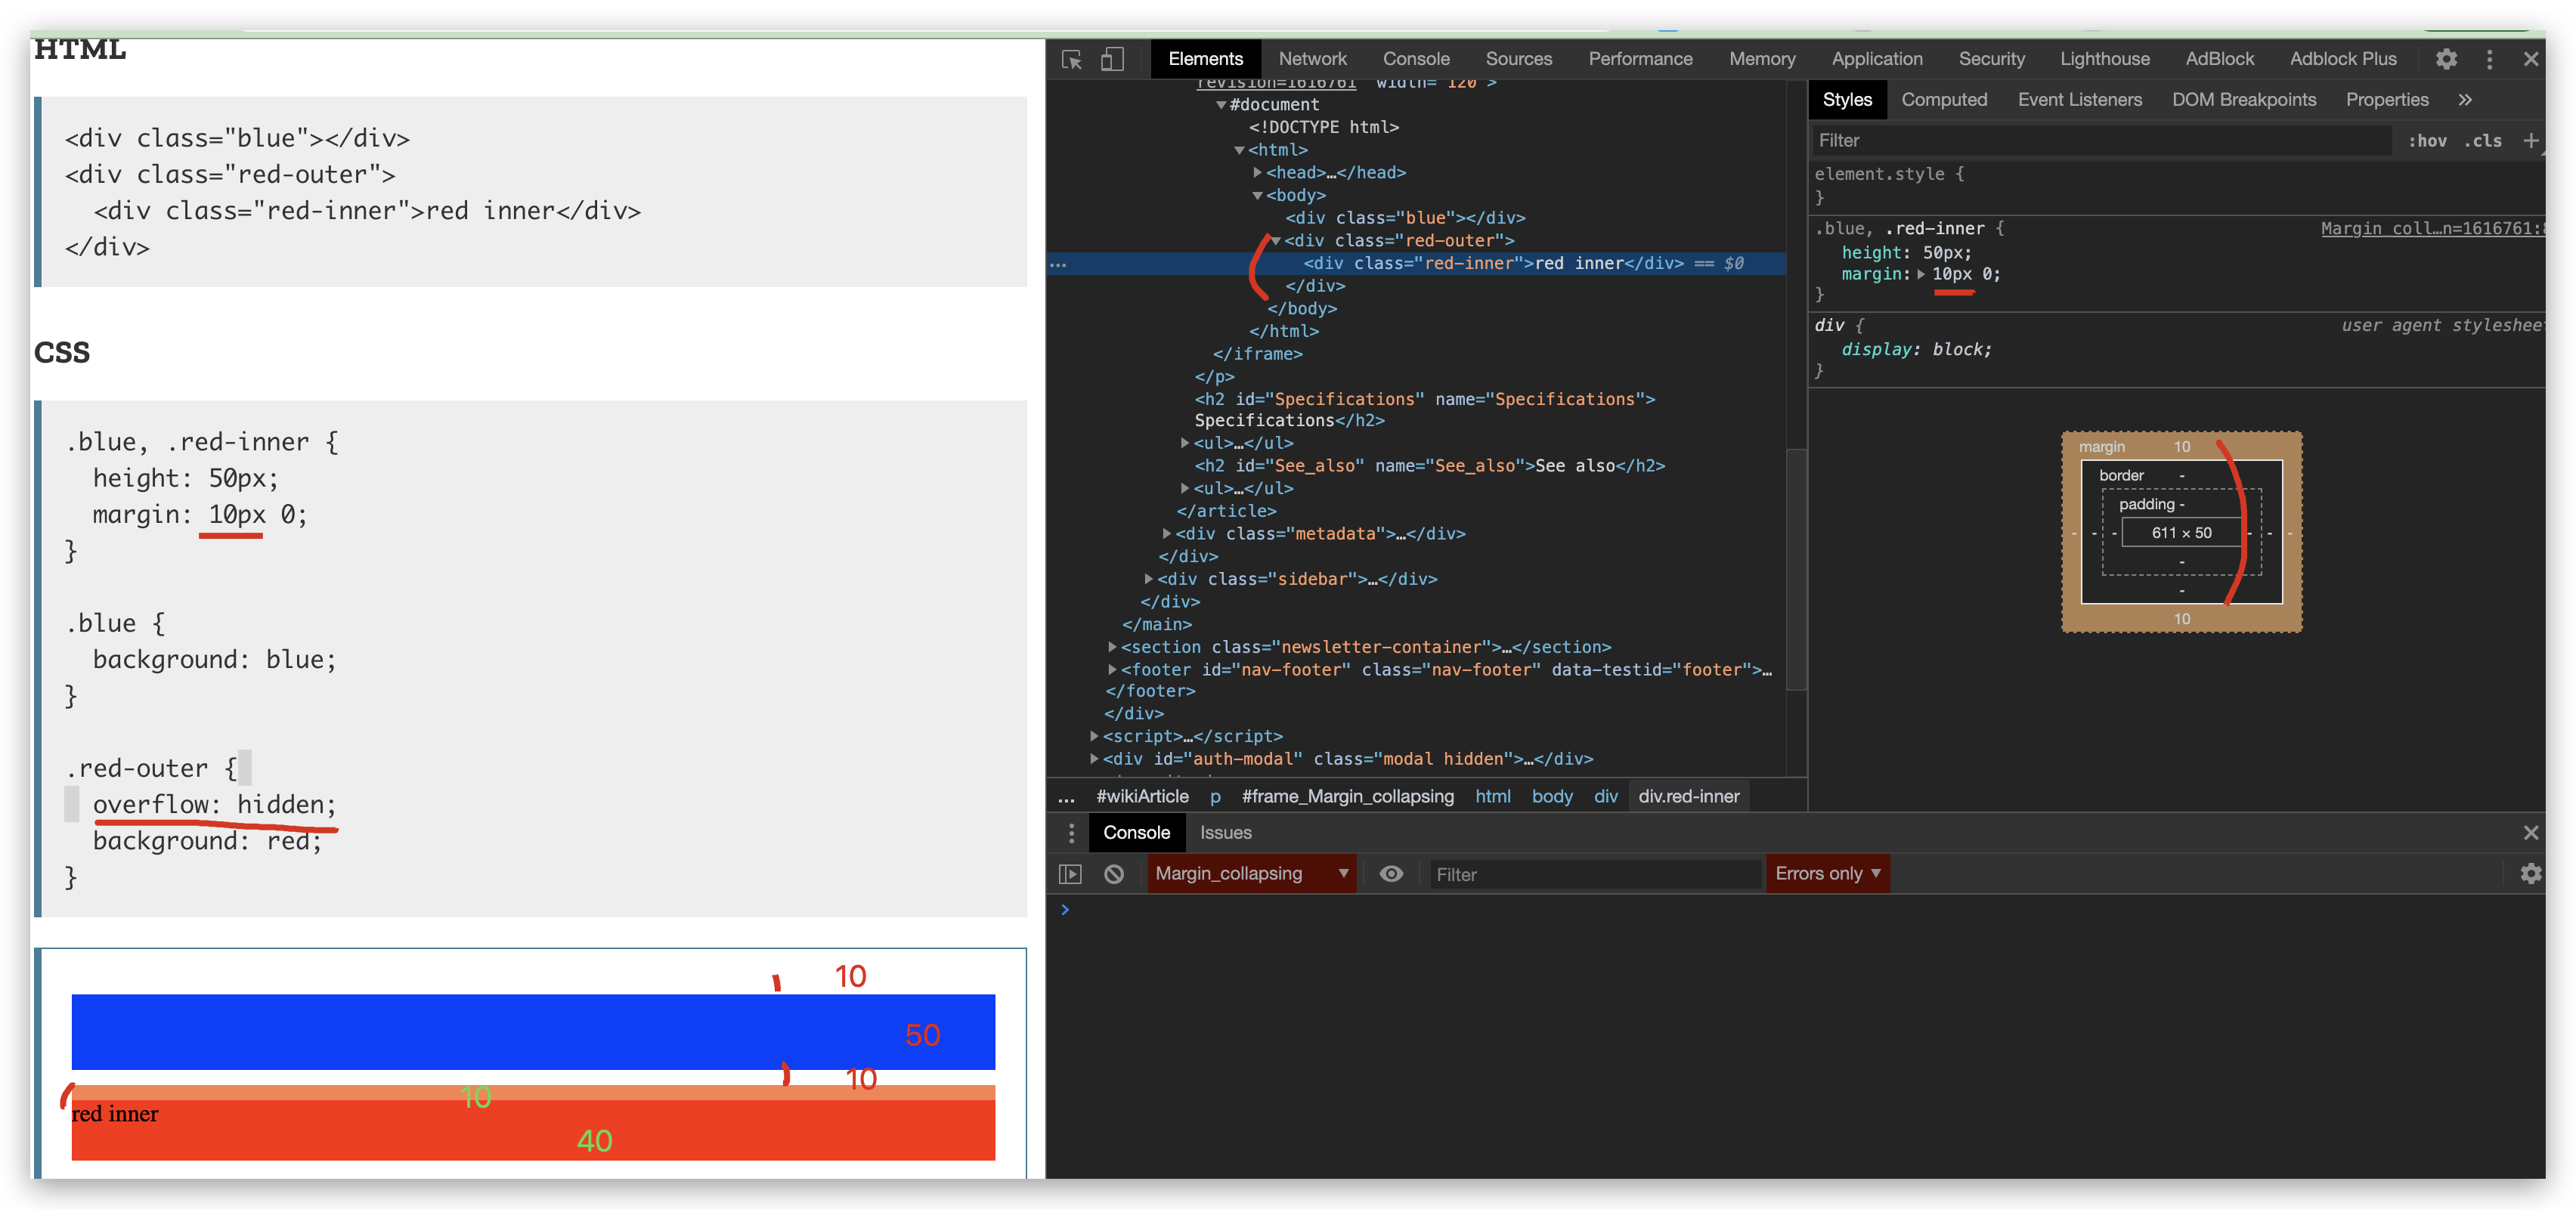This screenshot has width=2576, height=1209.
Task: Select the Specifications h2 node
Action: [x=1424, y=410]
